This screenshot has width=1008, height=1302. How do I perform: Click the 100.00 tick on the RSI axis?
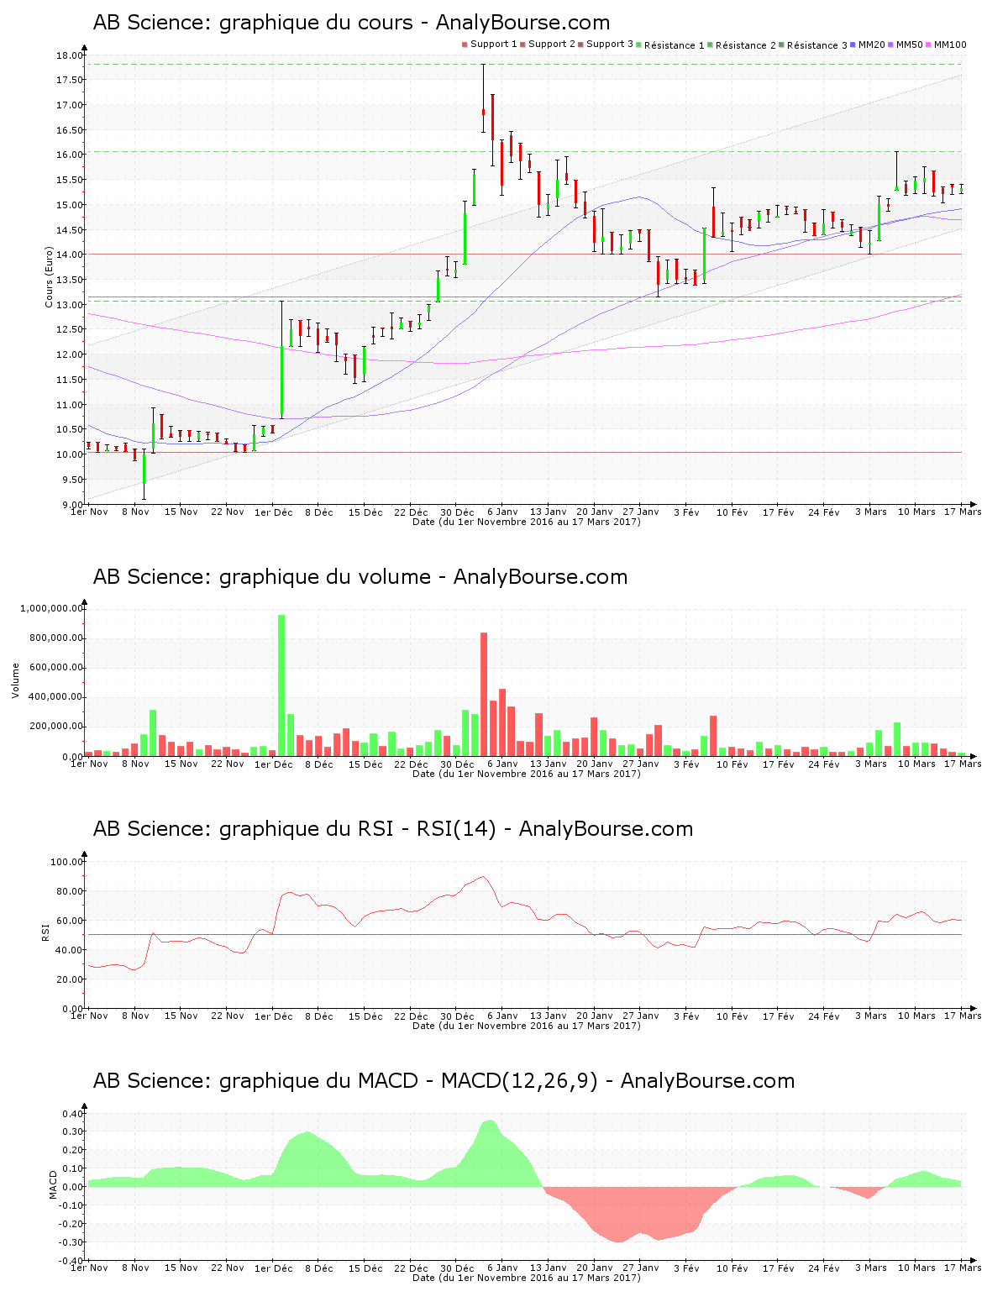point(67,862)
